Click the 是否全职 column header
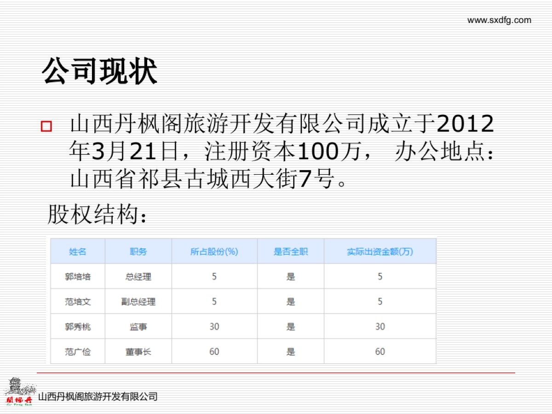The image size is (552, 414). 290,252
